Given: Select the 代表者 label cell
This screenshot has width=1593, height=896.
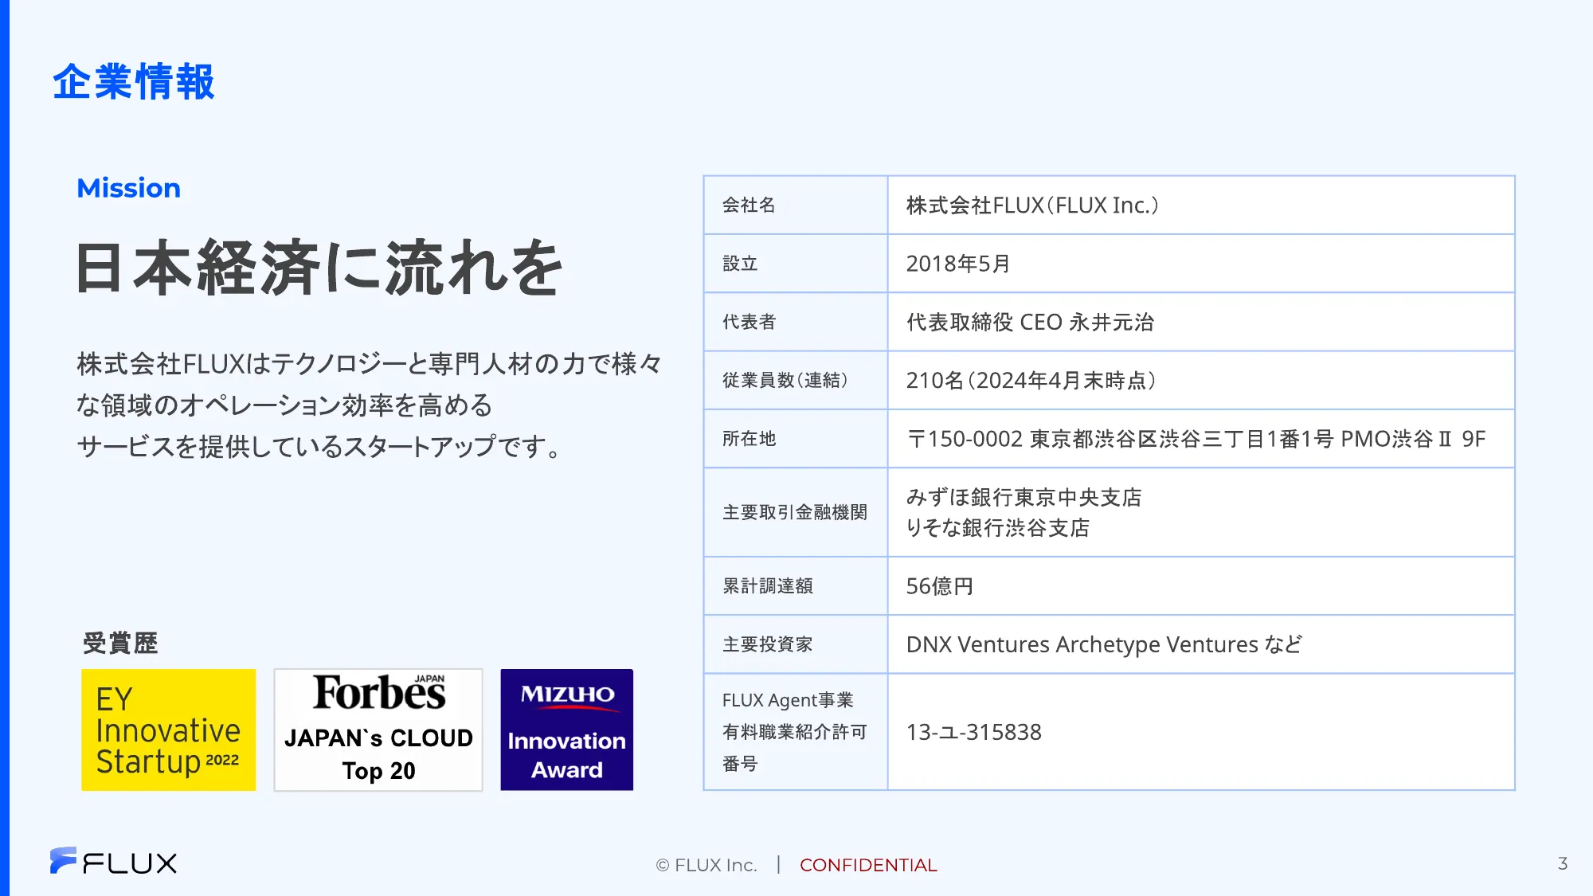Looking at the screenshot, I should pos(796,322).
